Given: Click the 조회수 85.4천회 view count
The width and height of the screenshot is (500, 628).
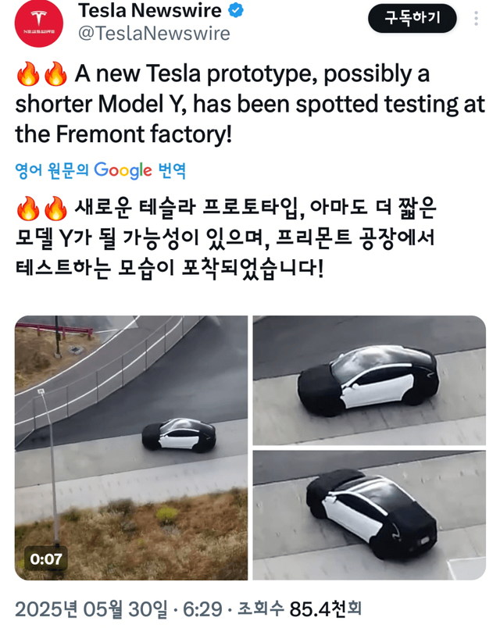Looking at the screenshot, I should pyautogui.click(x=299, y=609).
